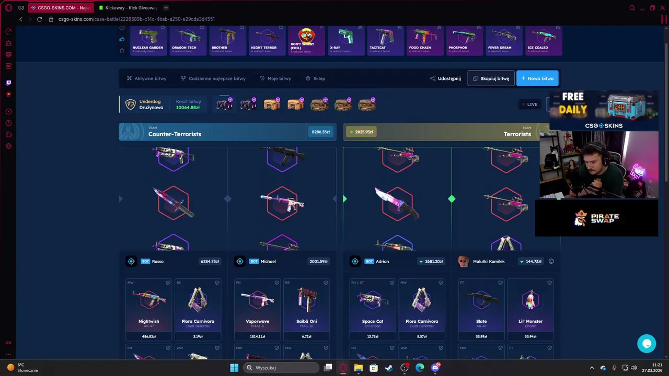Click the clock recent drops icon
Image resolution: width=669 pixels, height=376 pixels.
coord(122,28)
